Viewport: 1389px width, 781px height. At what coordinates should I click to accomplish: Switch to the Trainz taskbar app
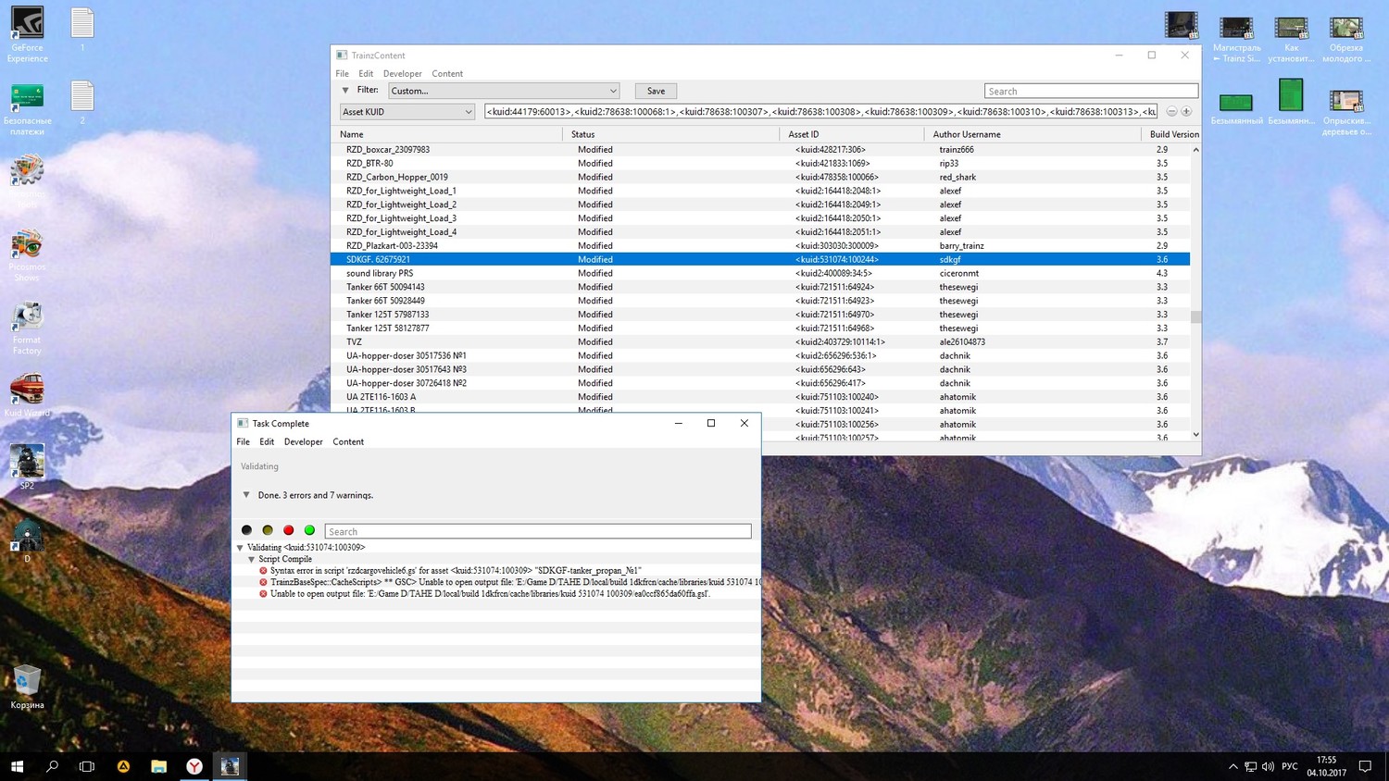231,766
